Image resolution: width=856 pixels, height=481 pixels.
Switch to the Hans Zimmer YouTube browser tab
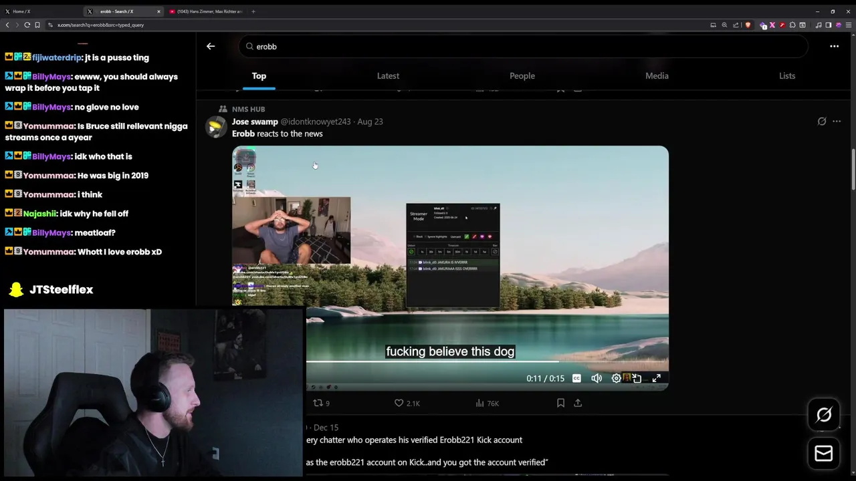207,11
